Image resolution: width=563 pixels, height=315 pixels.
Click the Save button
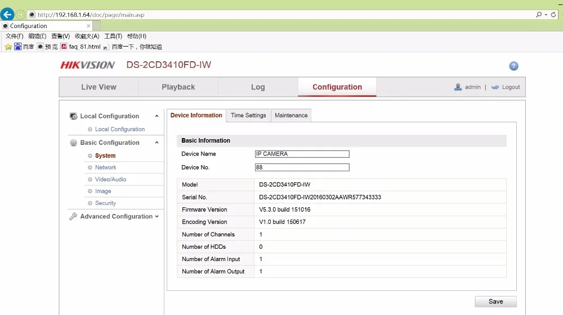495,302
